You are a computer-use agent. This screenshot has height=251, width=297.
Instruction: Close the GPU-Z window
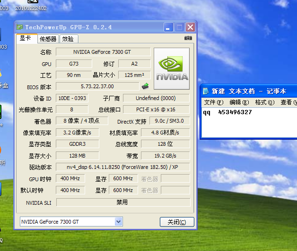pos(191,27)
